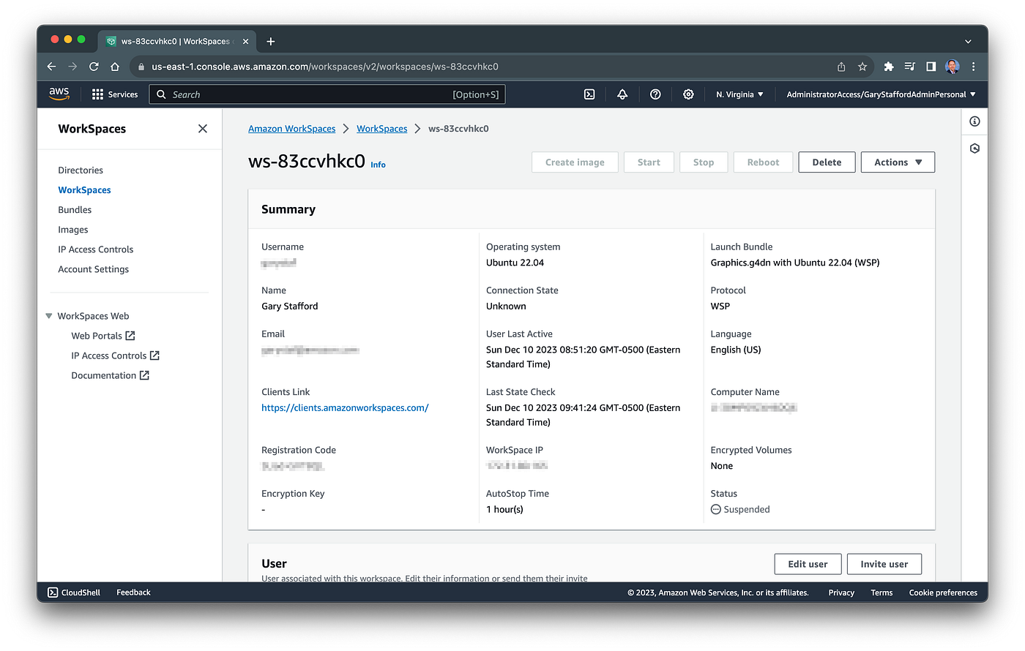The width and height of the screenshot is (1025, 651).
Task: Open the media control icon in Chrome toolbar
Action: [x=910, y=67]
